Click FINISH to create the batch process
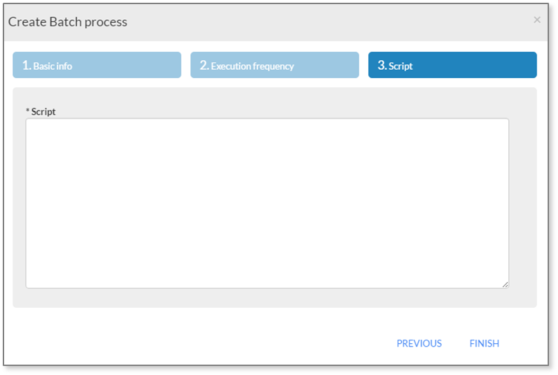 (484, 343)
